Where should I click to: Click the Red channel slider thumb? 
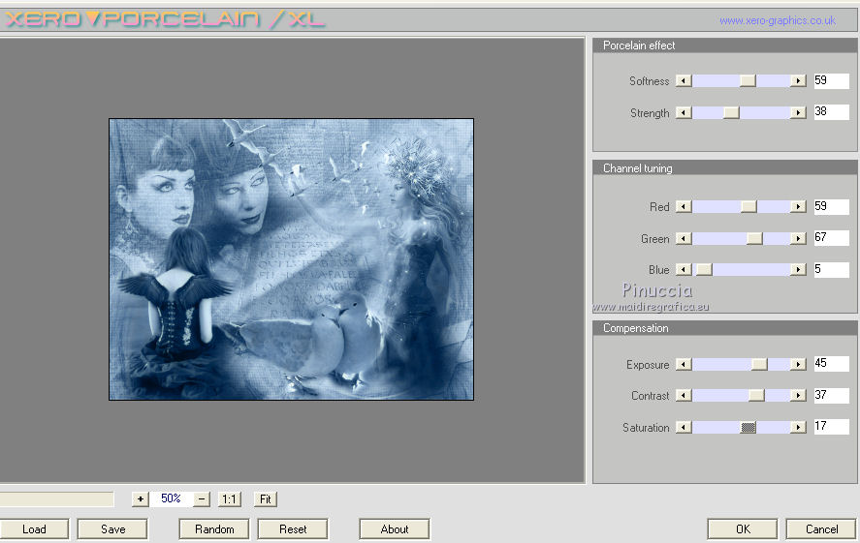click(x=749, y=206)
